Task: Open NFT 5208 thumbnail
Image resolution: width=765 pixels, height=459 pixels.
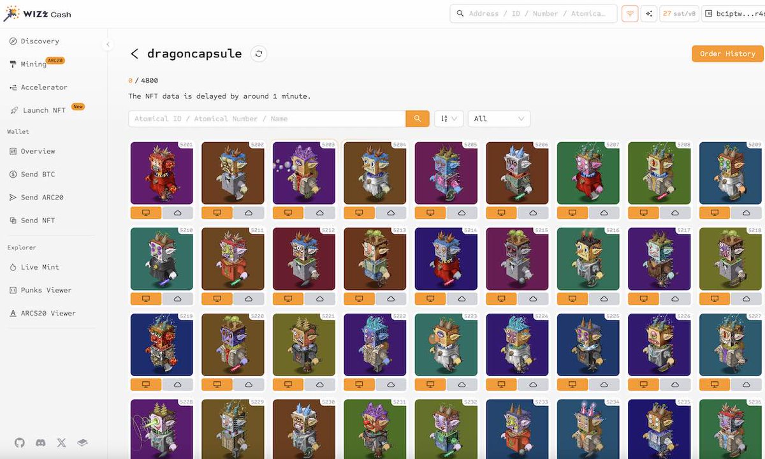Action: click(659, 173)
